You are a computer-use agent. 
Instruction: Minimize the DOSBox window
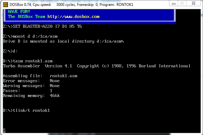click(174, 3)
